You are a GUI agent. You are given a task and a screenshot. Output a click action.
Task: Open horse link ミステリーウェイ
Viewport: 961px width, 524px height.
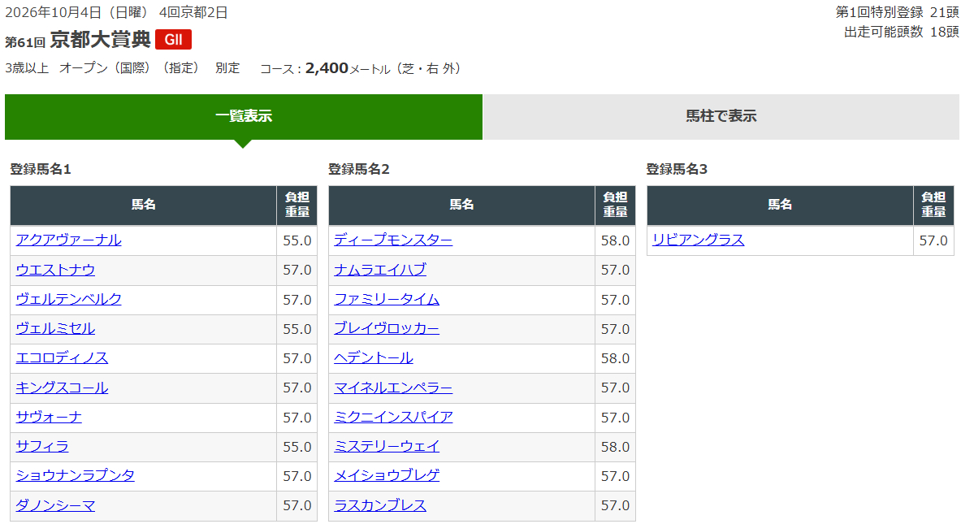(x=387, y=447)
